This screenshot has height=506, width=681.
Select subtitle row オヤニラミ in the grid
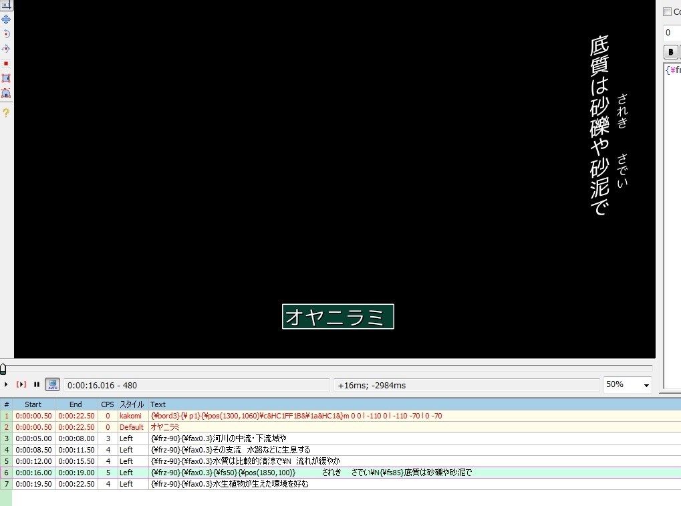341,427
